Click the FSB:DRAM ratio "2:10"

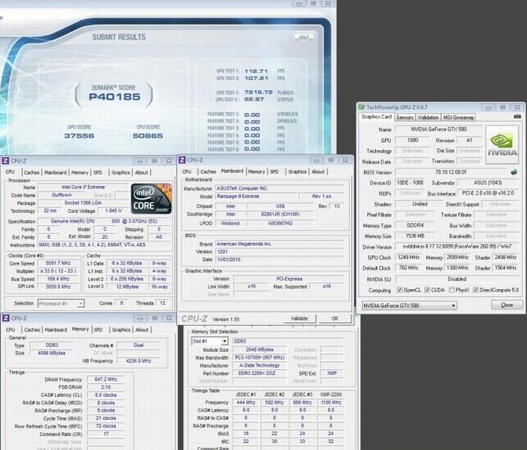[x=105, y=387]
